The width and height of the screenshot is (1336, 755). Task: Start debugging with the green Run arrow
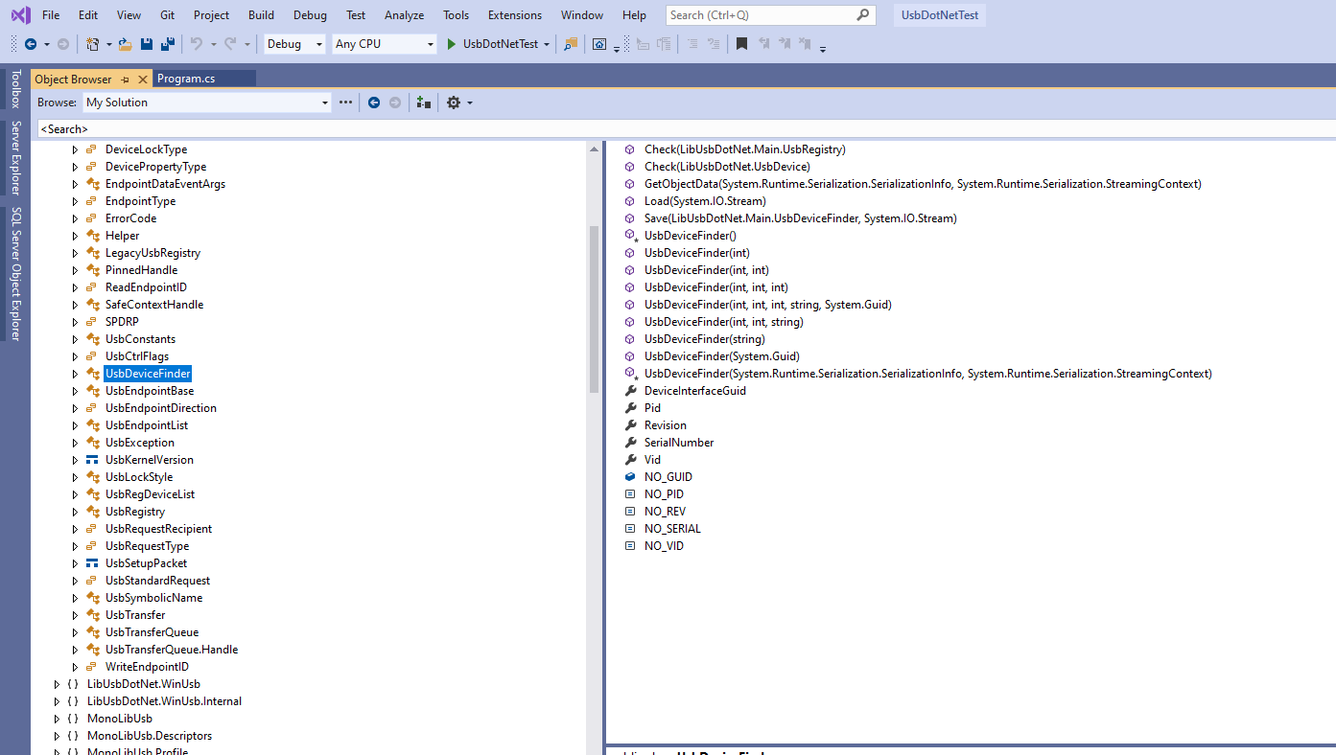449,43
